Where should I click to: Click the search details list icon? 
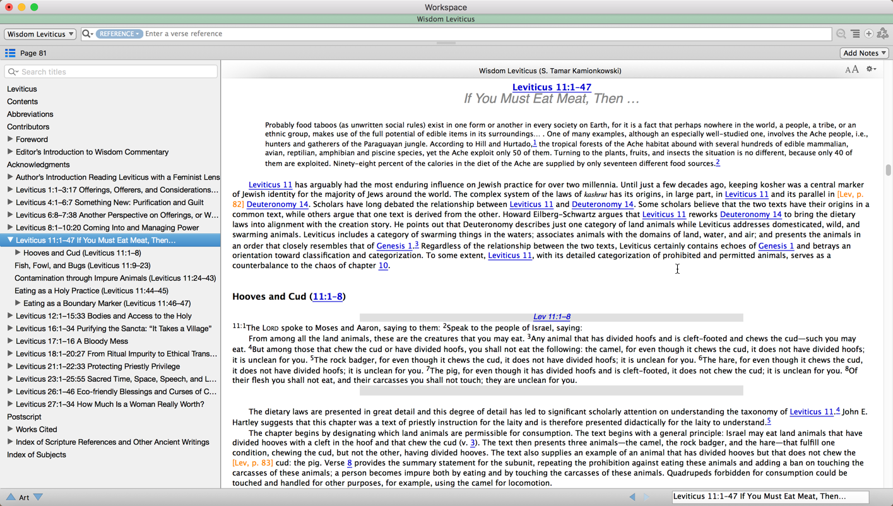pyautogui.click(x=855, y=34)
